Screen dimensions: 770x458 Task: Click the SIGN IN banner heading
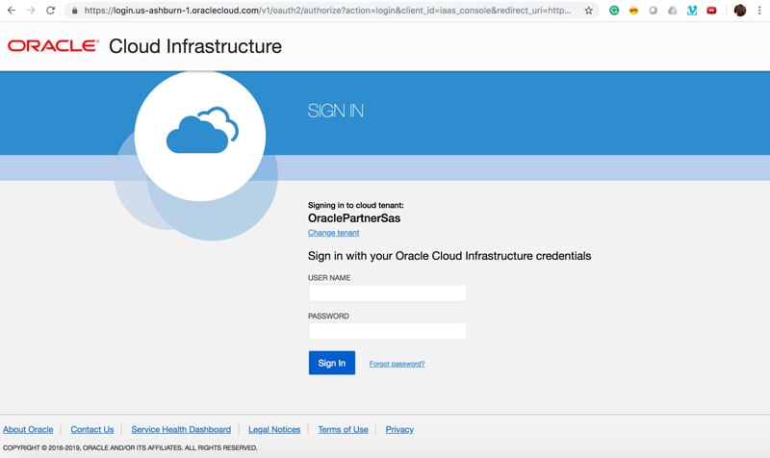click(x=335, y=111)
